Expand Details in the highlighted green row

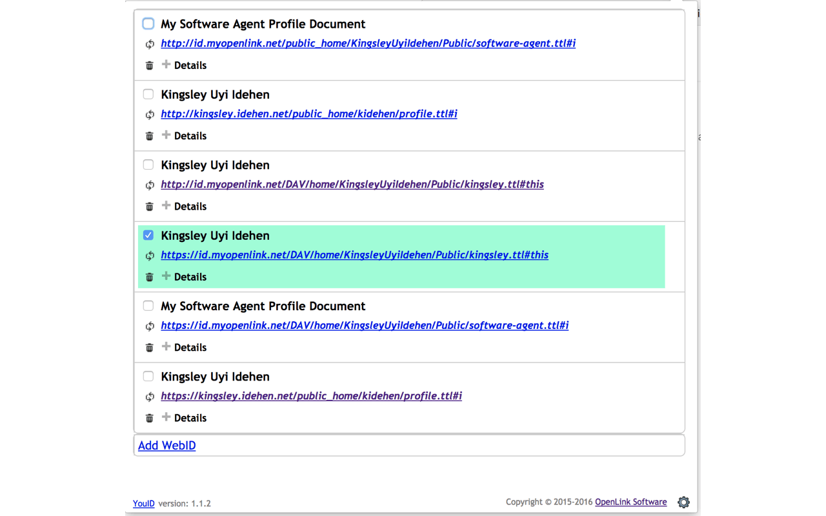click(x=184, y=277)
